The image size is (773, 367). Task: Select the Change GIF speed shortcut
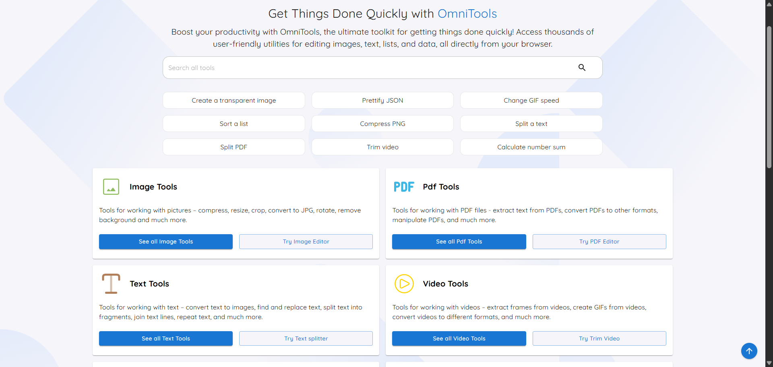click(x=531, y=101)
